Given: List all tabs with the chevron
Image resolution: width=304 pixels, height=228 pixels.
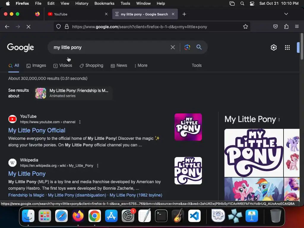Looking at the screenshot, I should (286, 14).
